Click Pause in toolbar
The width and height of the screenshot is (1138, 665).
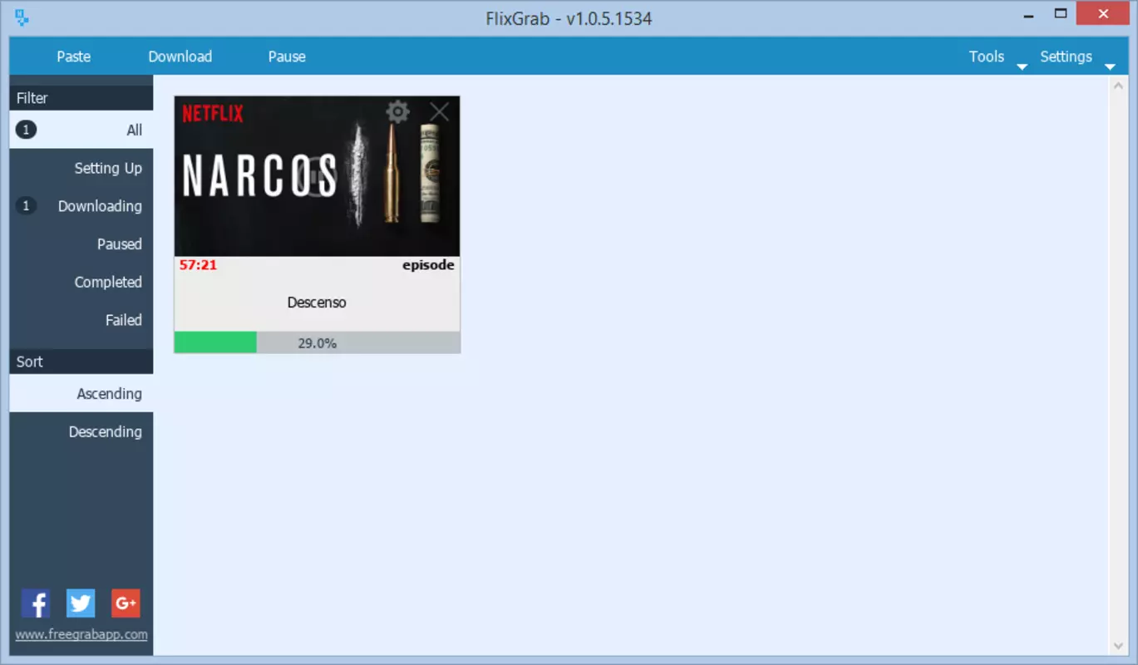(x=287, y=57)
